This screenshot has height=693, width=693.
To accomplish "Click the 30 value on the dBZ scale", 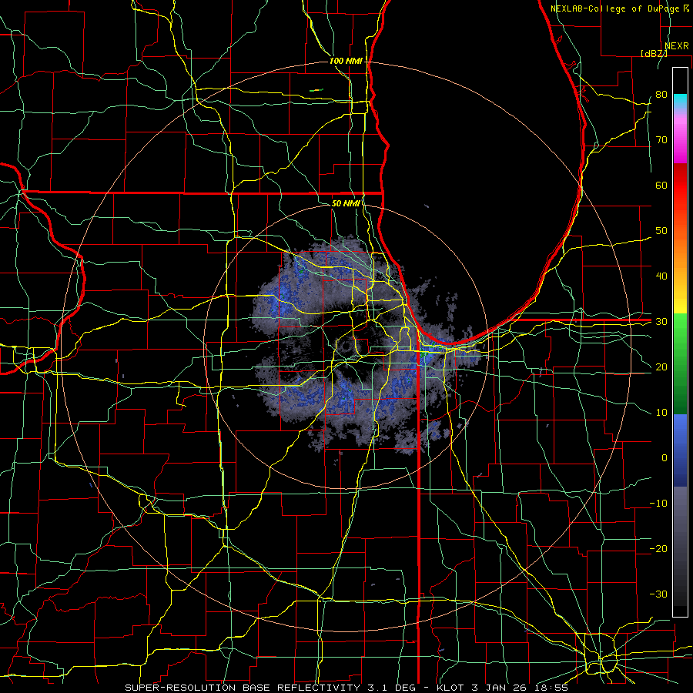I will coord(661,322).
